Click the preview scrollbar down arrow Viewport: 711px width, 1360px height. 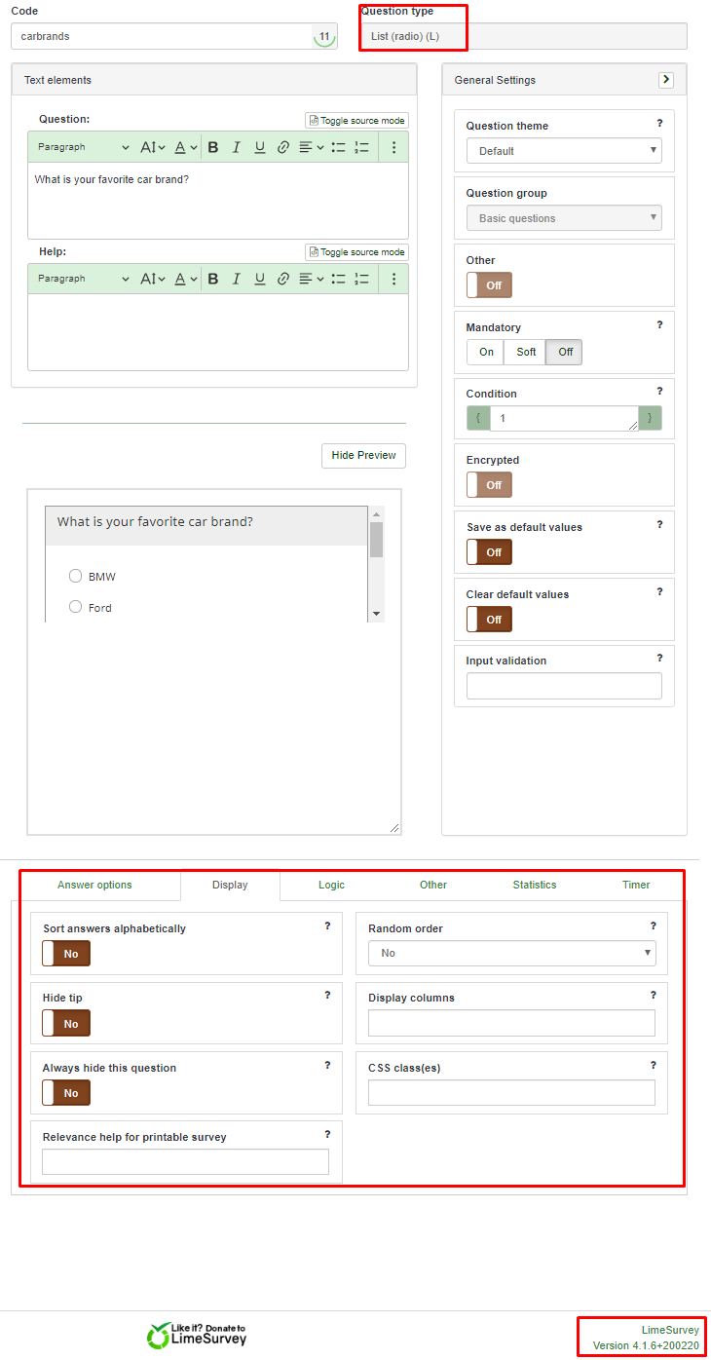click(376, 614)
